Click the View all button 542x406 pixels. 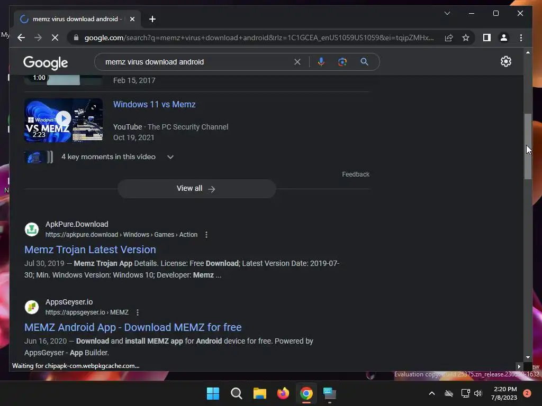[197, 189]
